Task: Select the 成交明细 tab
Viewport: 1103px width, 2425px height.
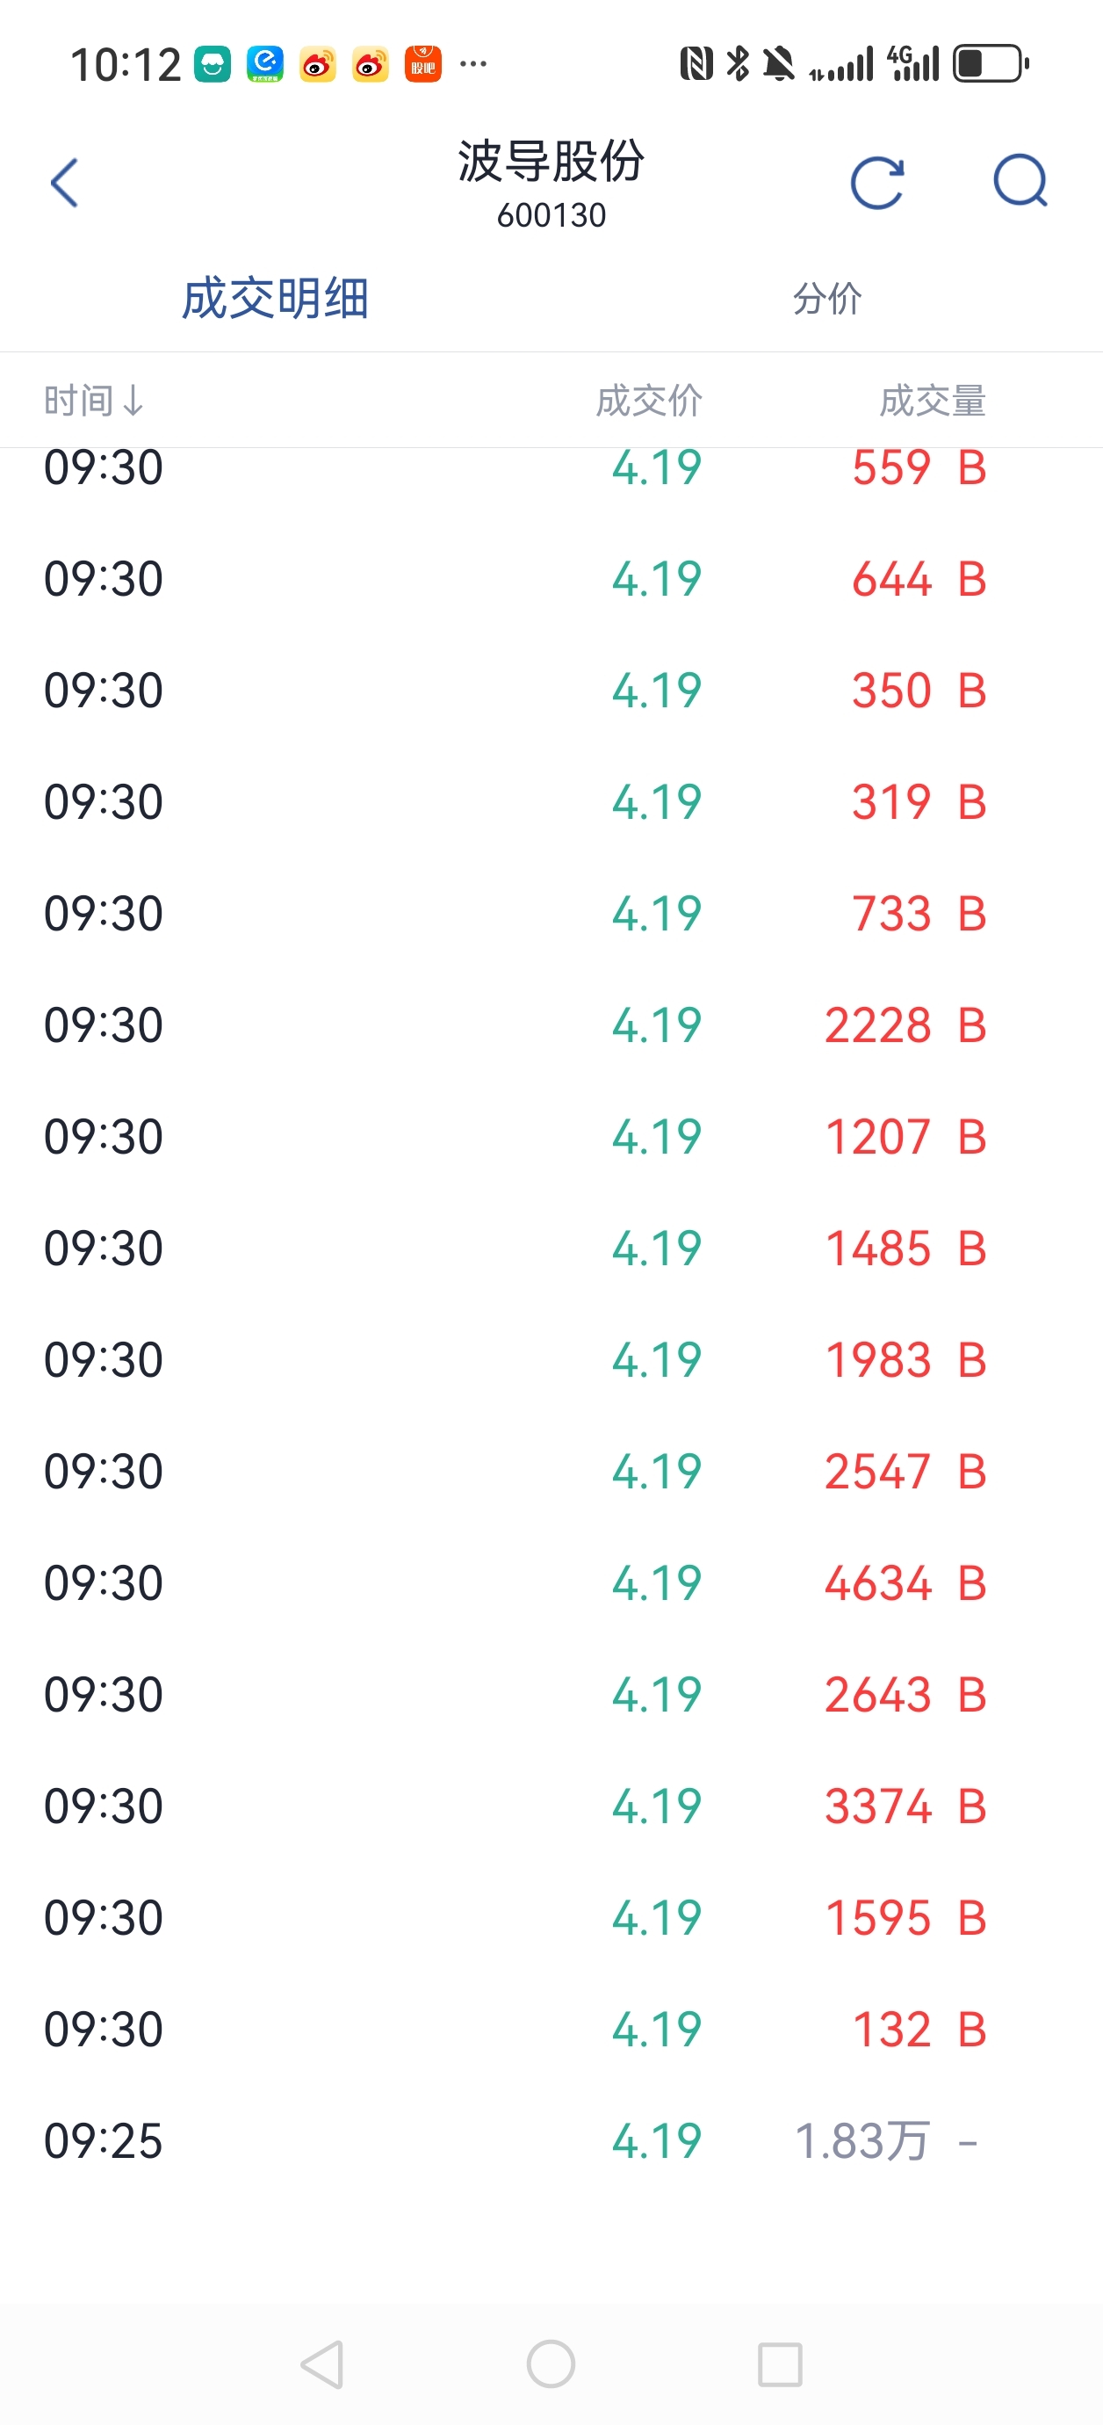Action: (x=275, y=298)
